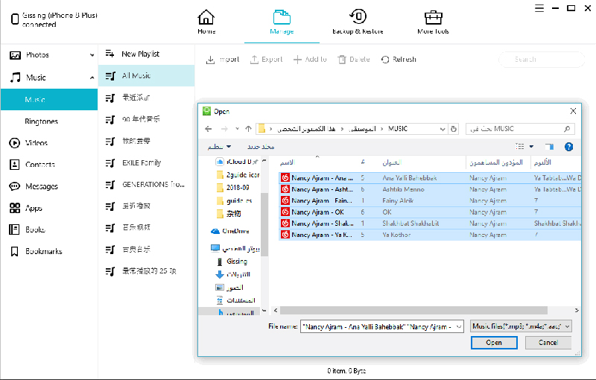Close the Open dialog
Screen dimensions: 596x380
pyautogui.click(x=573, y=111)
